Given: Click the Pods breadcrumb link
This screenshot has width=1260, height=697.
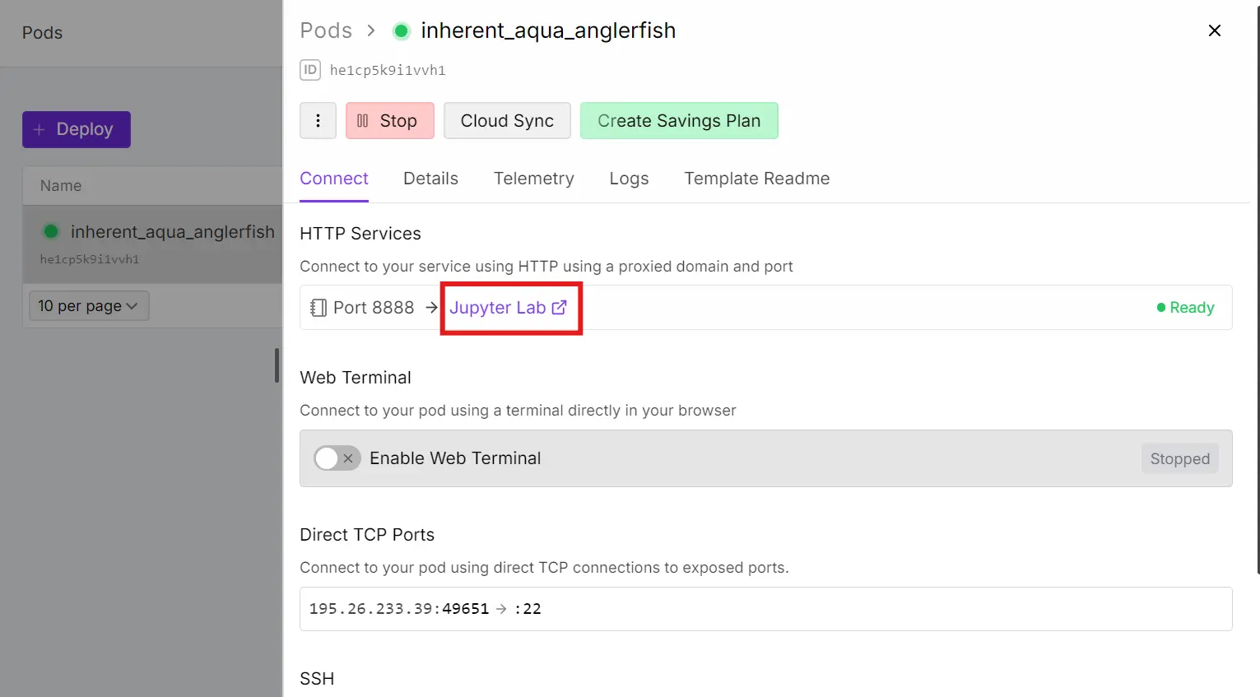Looking at the screenshot, I should point(326,30).
